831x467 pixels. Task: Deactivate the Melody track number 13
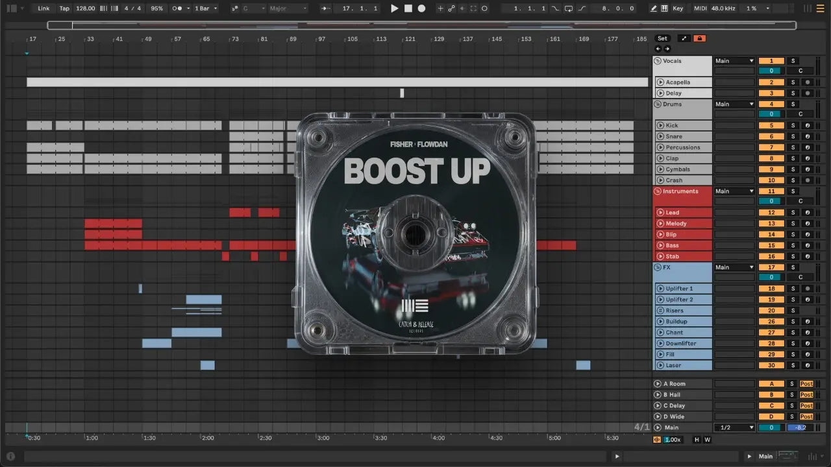[771, 224]
